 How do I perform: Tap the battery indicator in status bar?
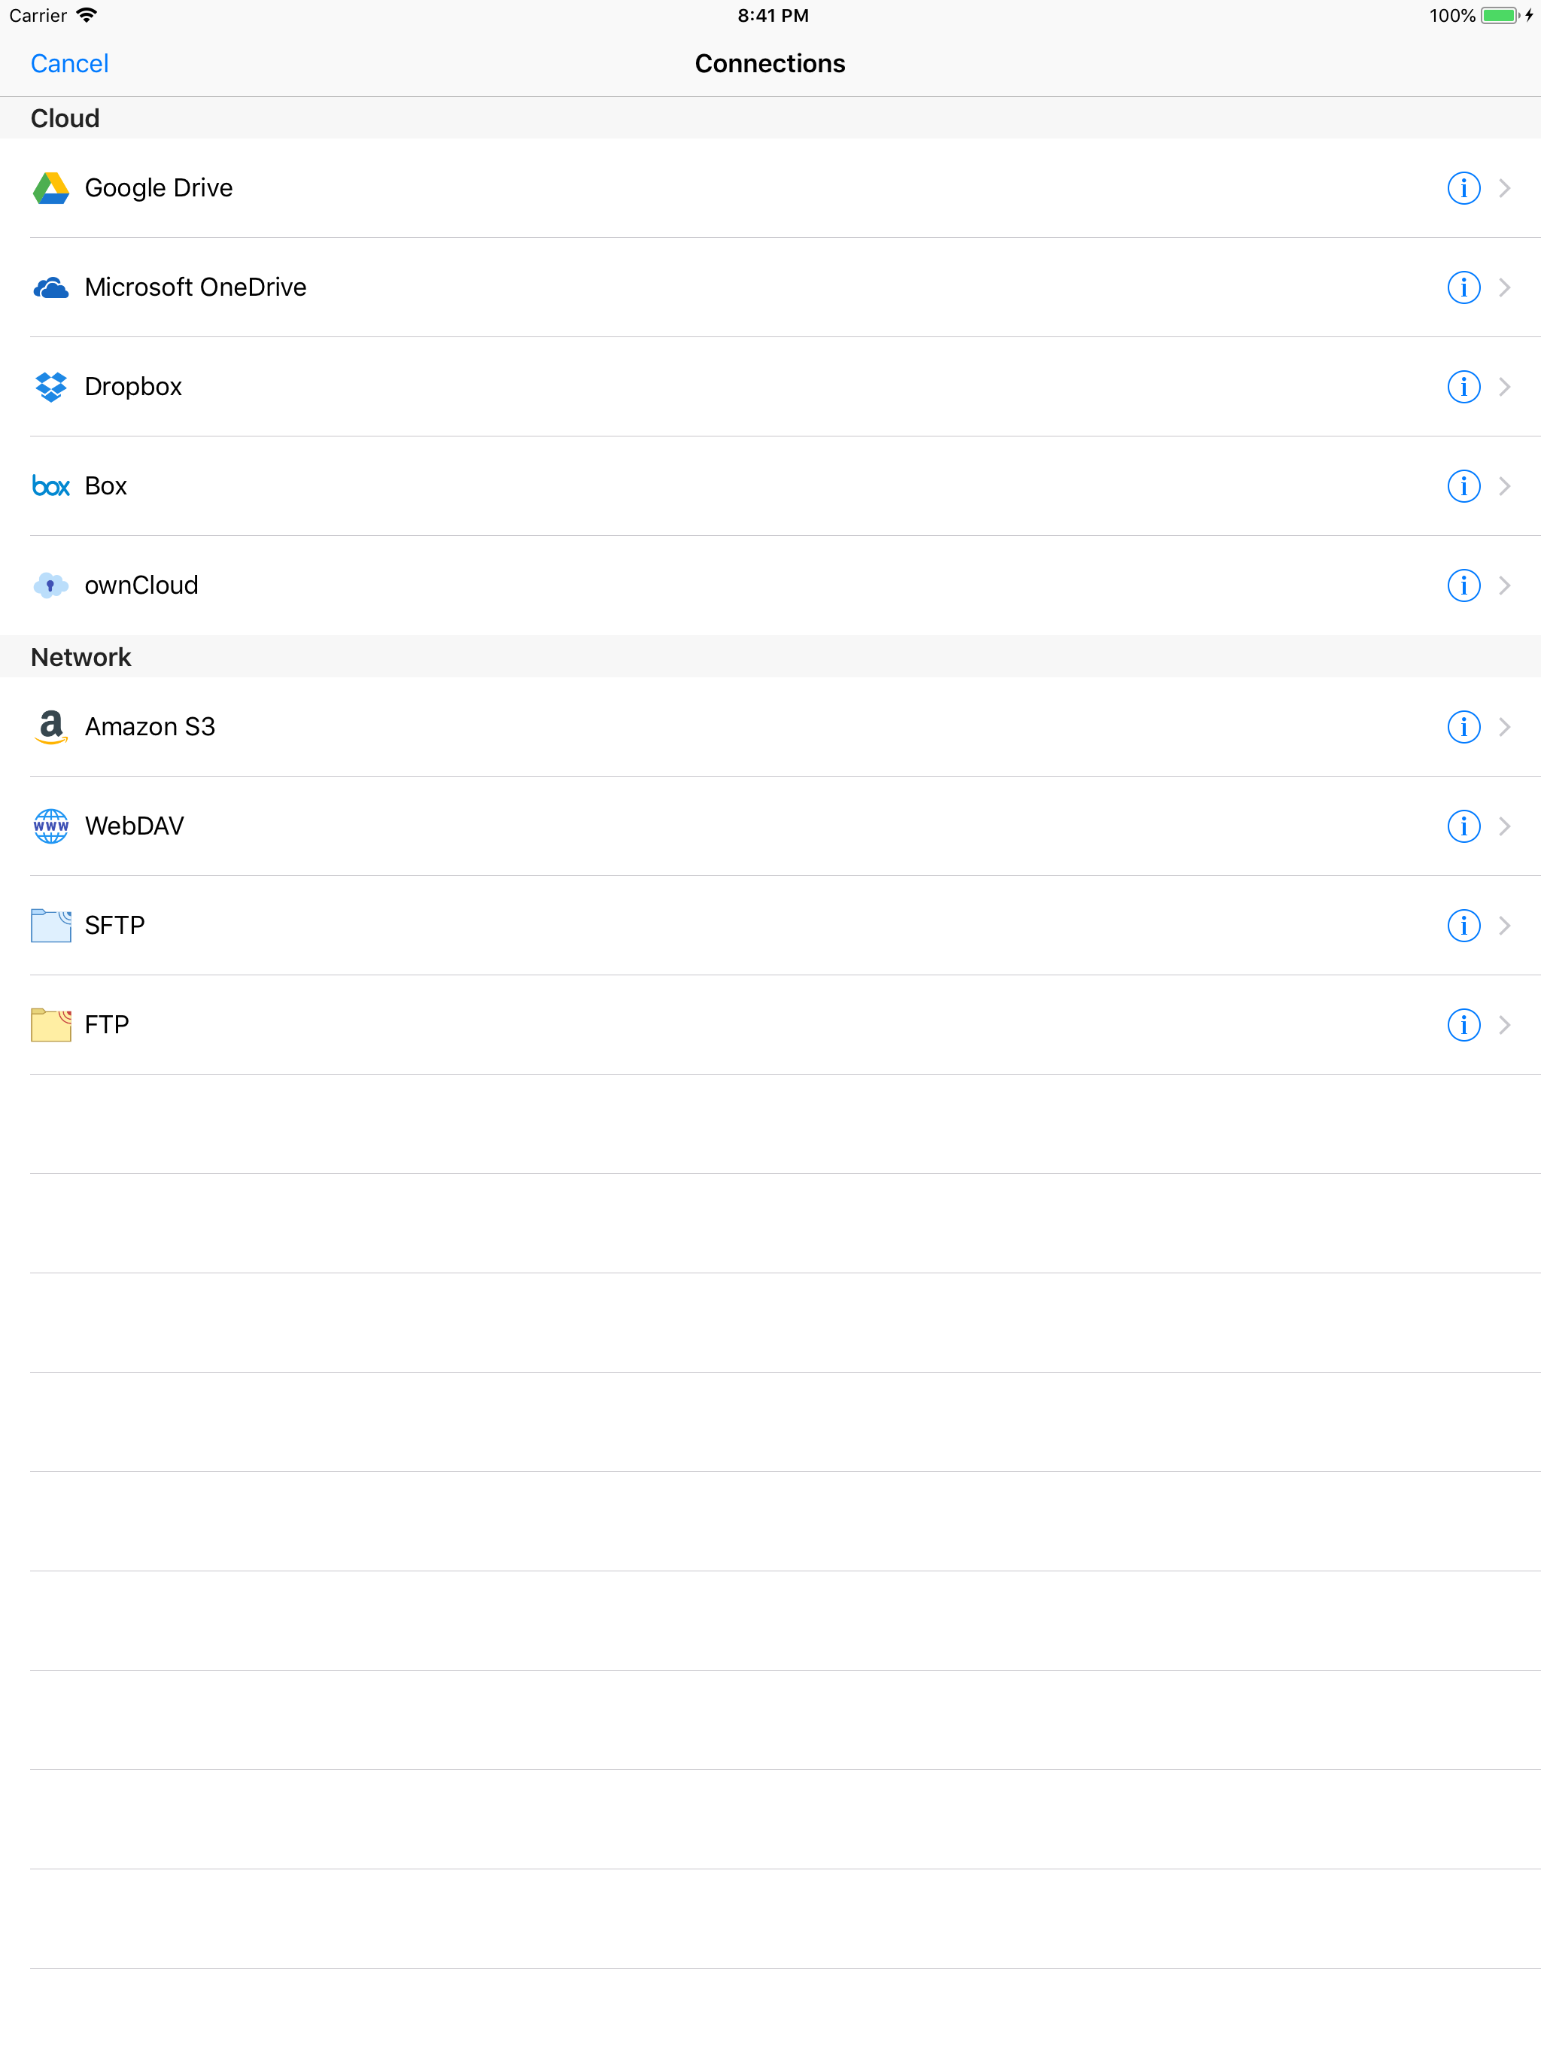[1499, 16]
